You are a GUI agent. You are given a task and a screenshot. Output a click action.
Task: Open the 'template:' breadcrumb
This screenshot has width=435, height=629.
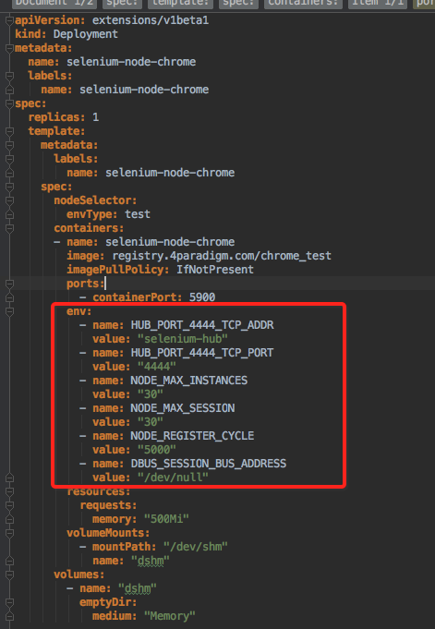181,3
